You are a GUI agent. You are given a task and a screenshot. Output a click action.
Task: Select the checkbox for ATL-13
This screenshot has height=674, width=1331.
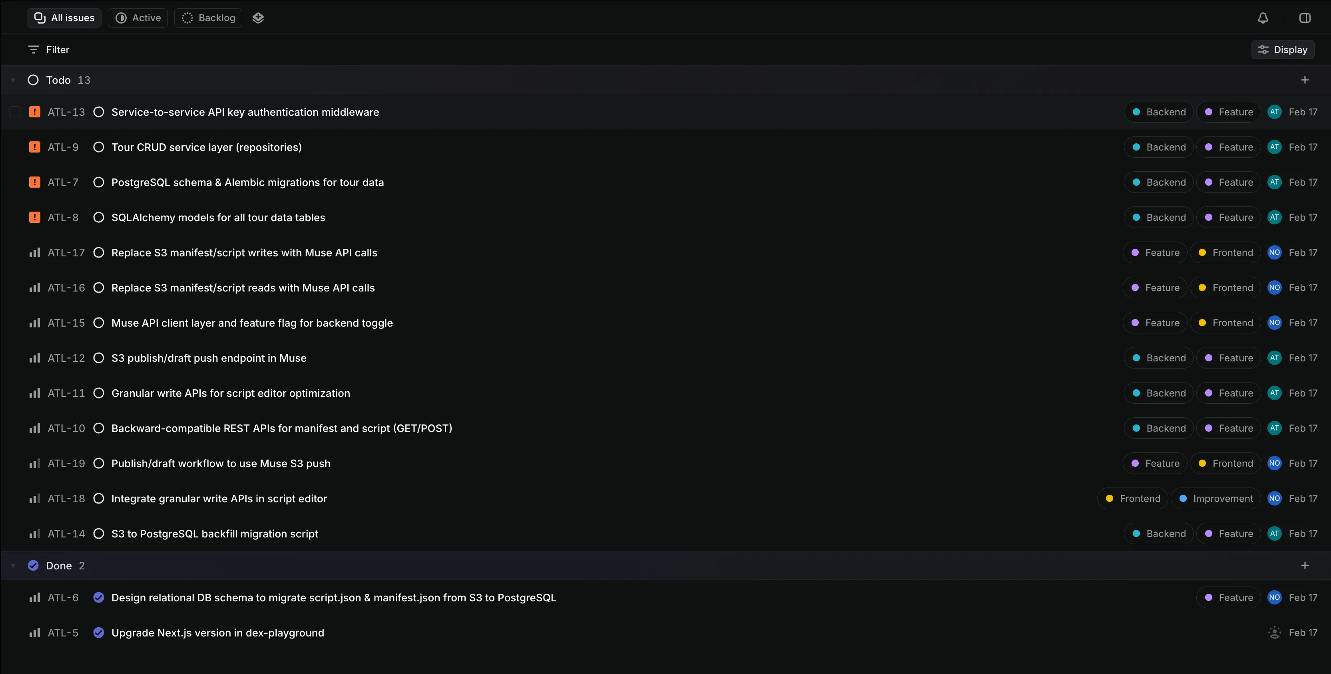pyautogui.click(x=15, y=112)
